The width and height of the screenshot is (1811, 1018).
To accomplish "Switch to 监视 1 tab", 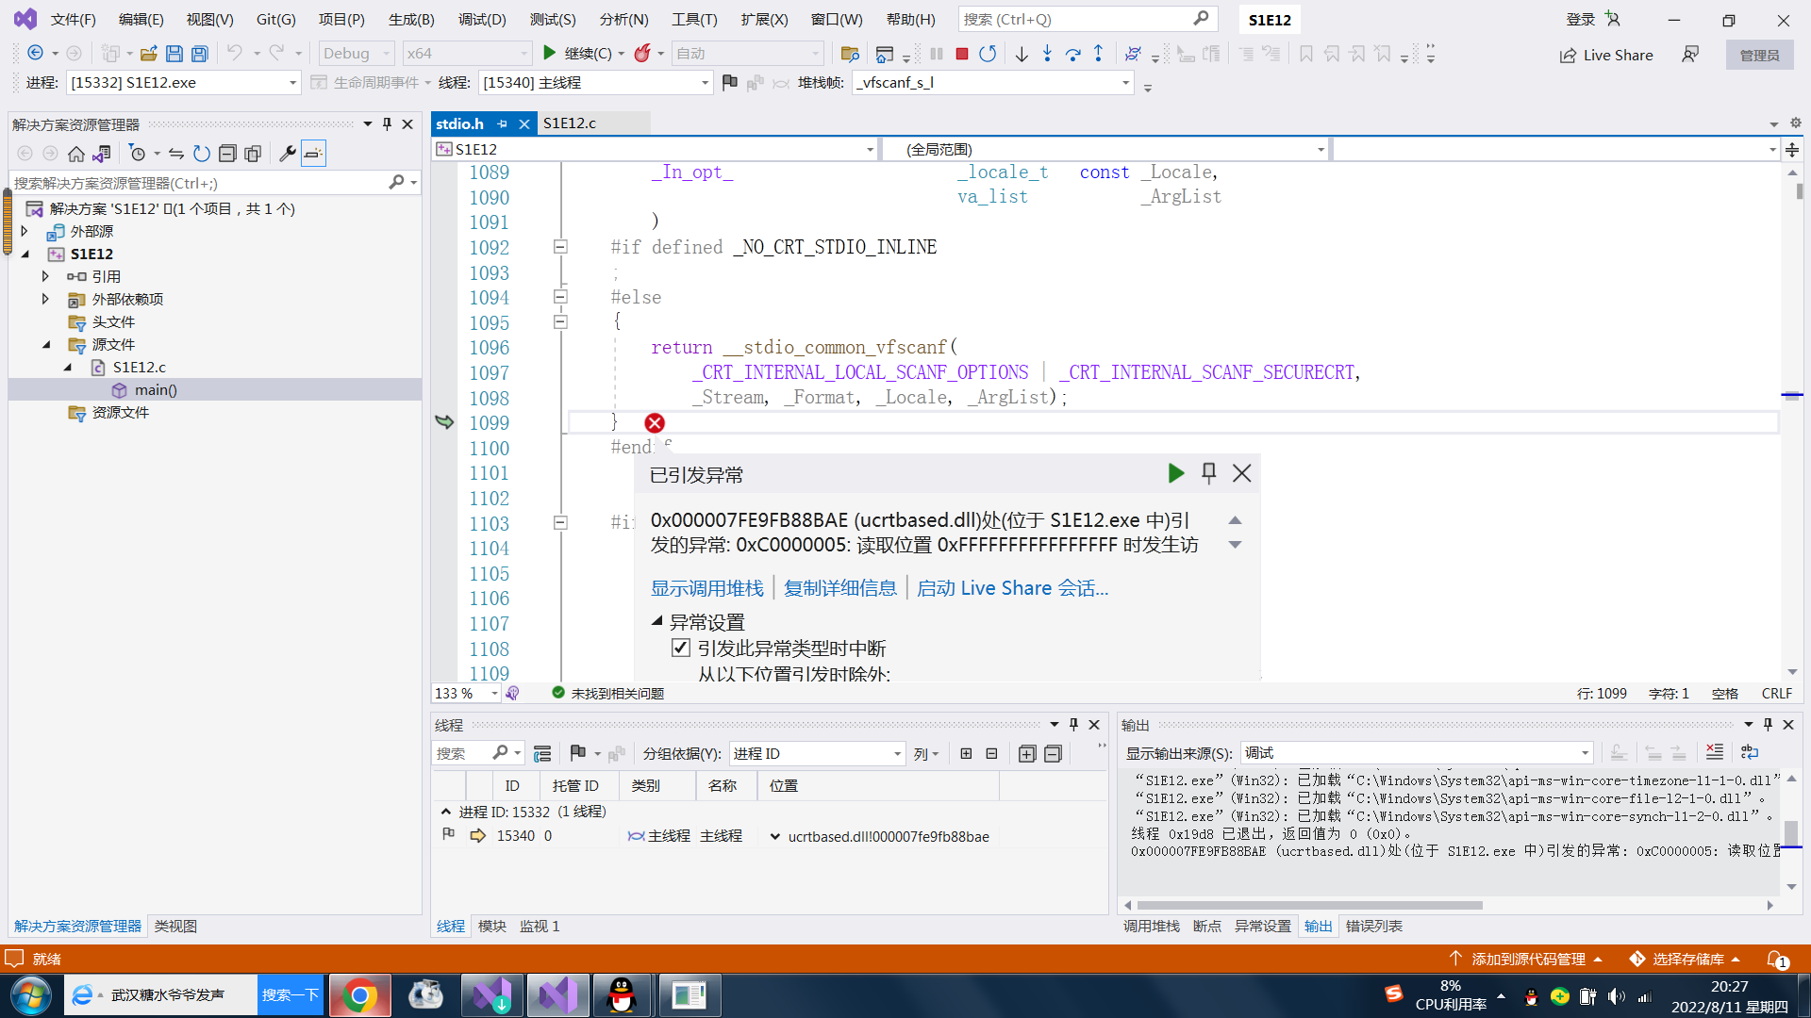I will click(540, 927).
